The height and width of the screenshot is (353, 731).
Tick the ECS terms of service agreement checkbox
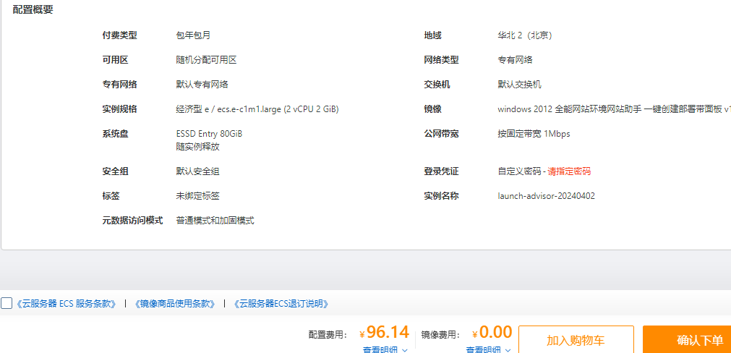[x=7, y=304]
